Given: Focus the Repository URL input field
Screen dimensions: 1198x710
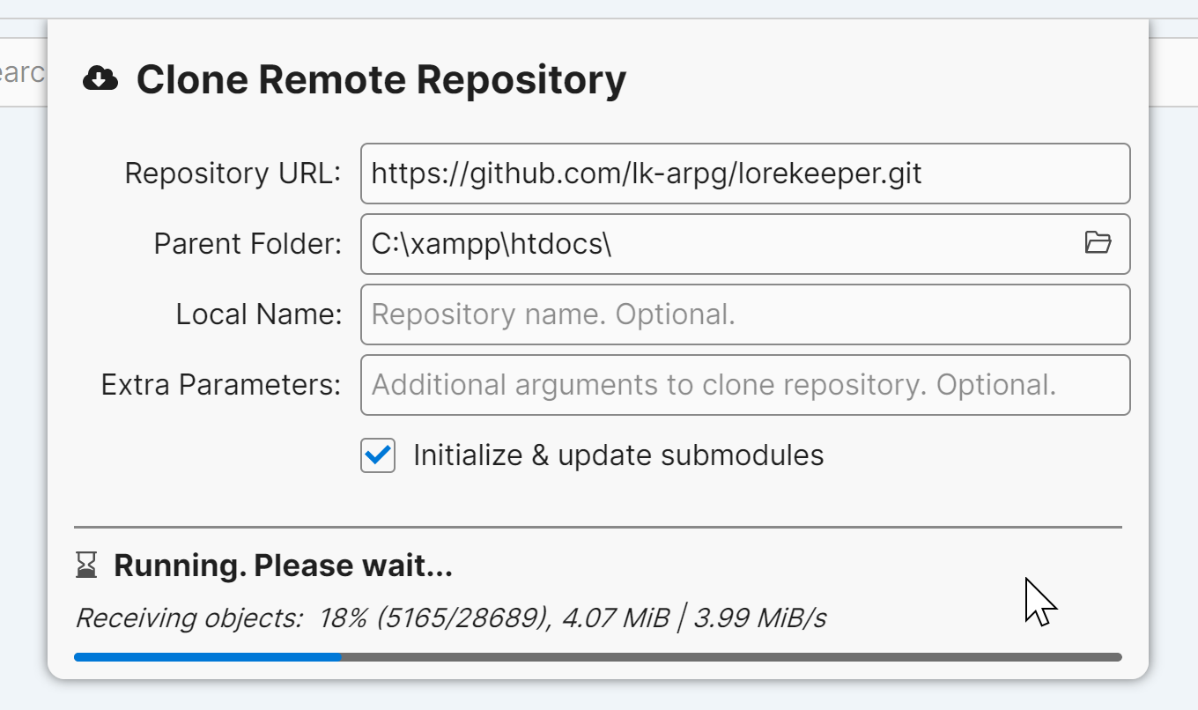Looking at the screenshot, I should 744,174.
